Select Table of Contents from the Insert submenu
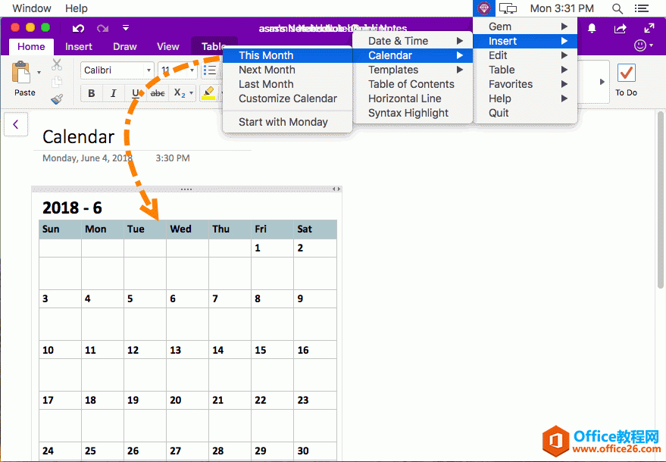 pos(414,84)
